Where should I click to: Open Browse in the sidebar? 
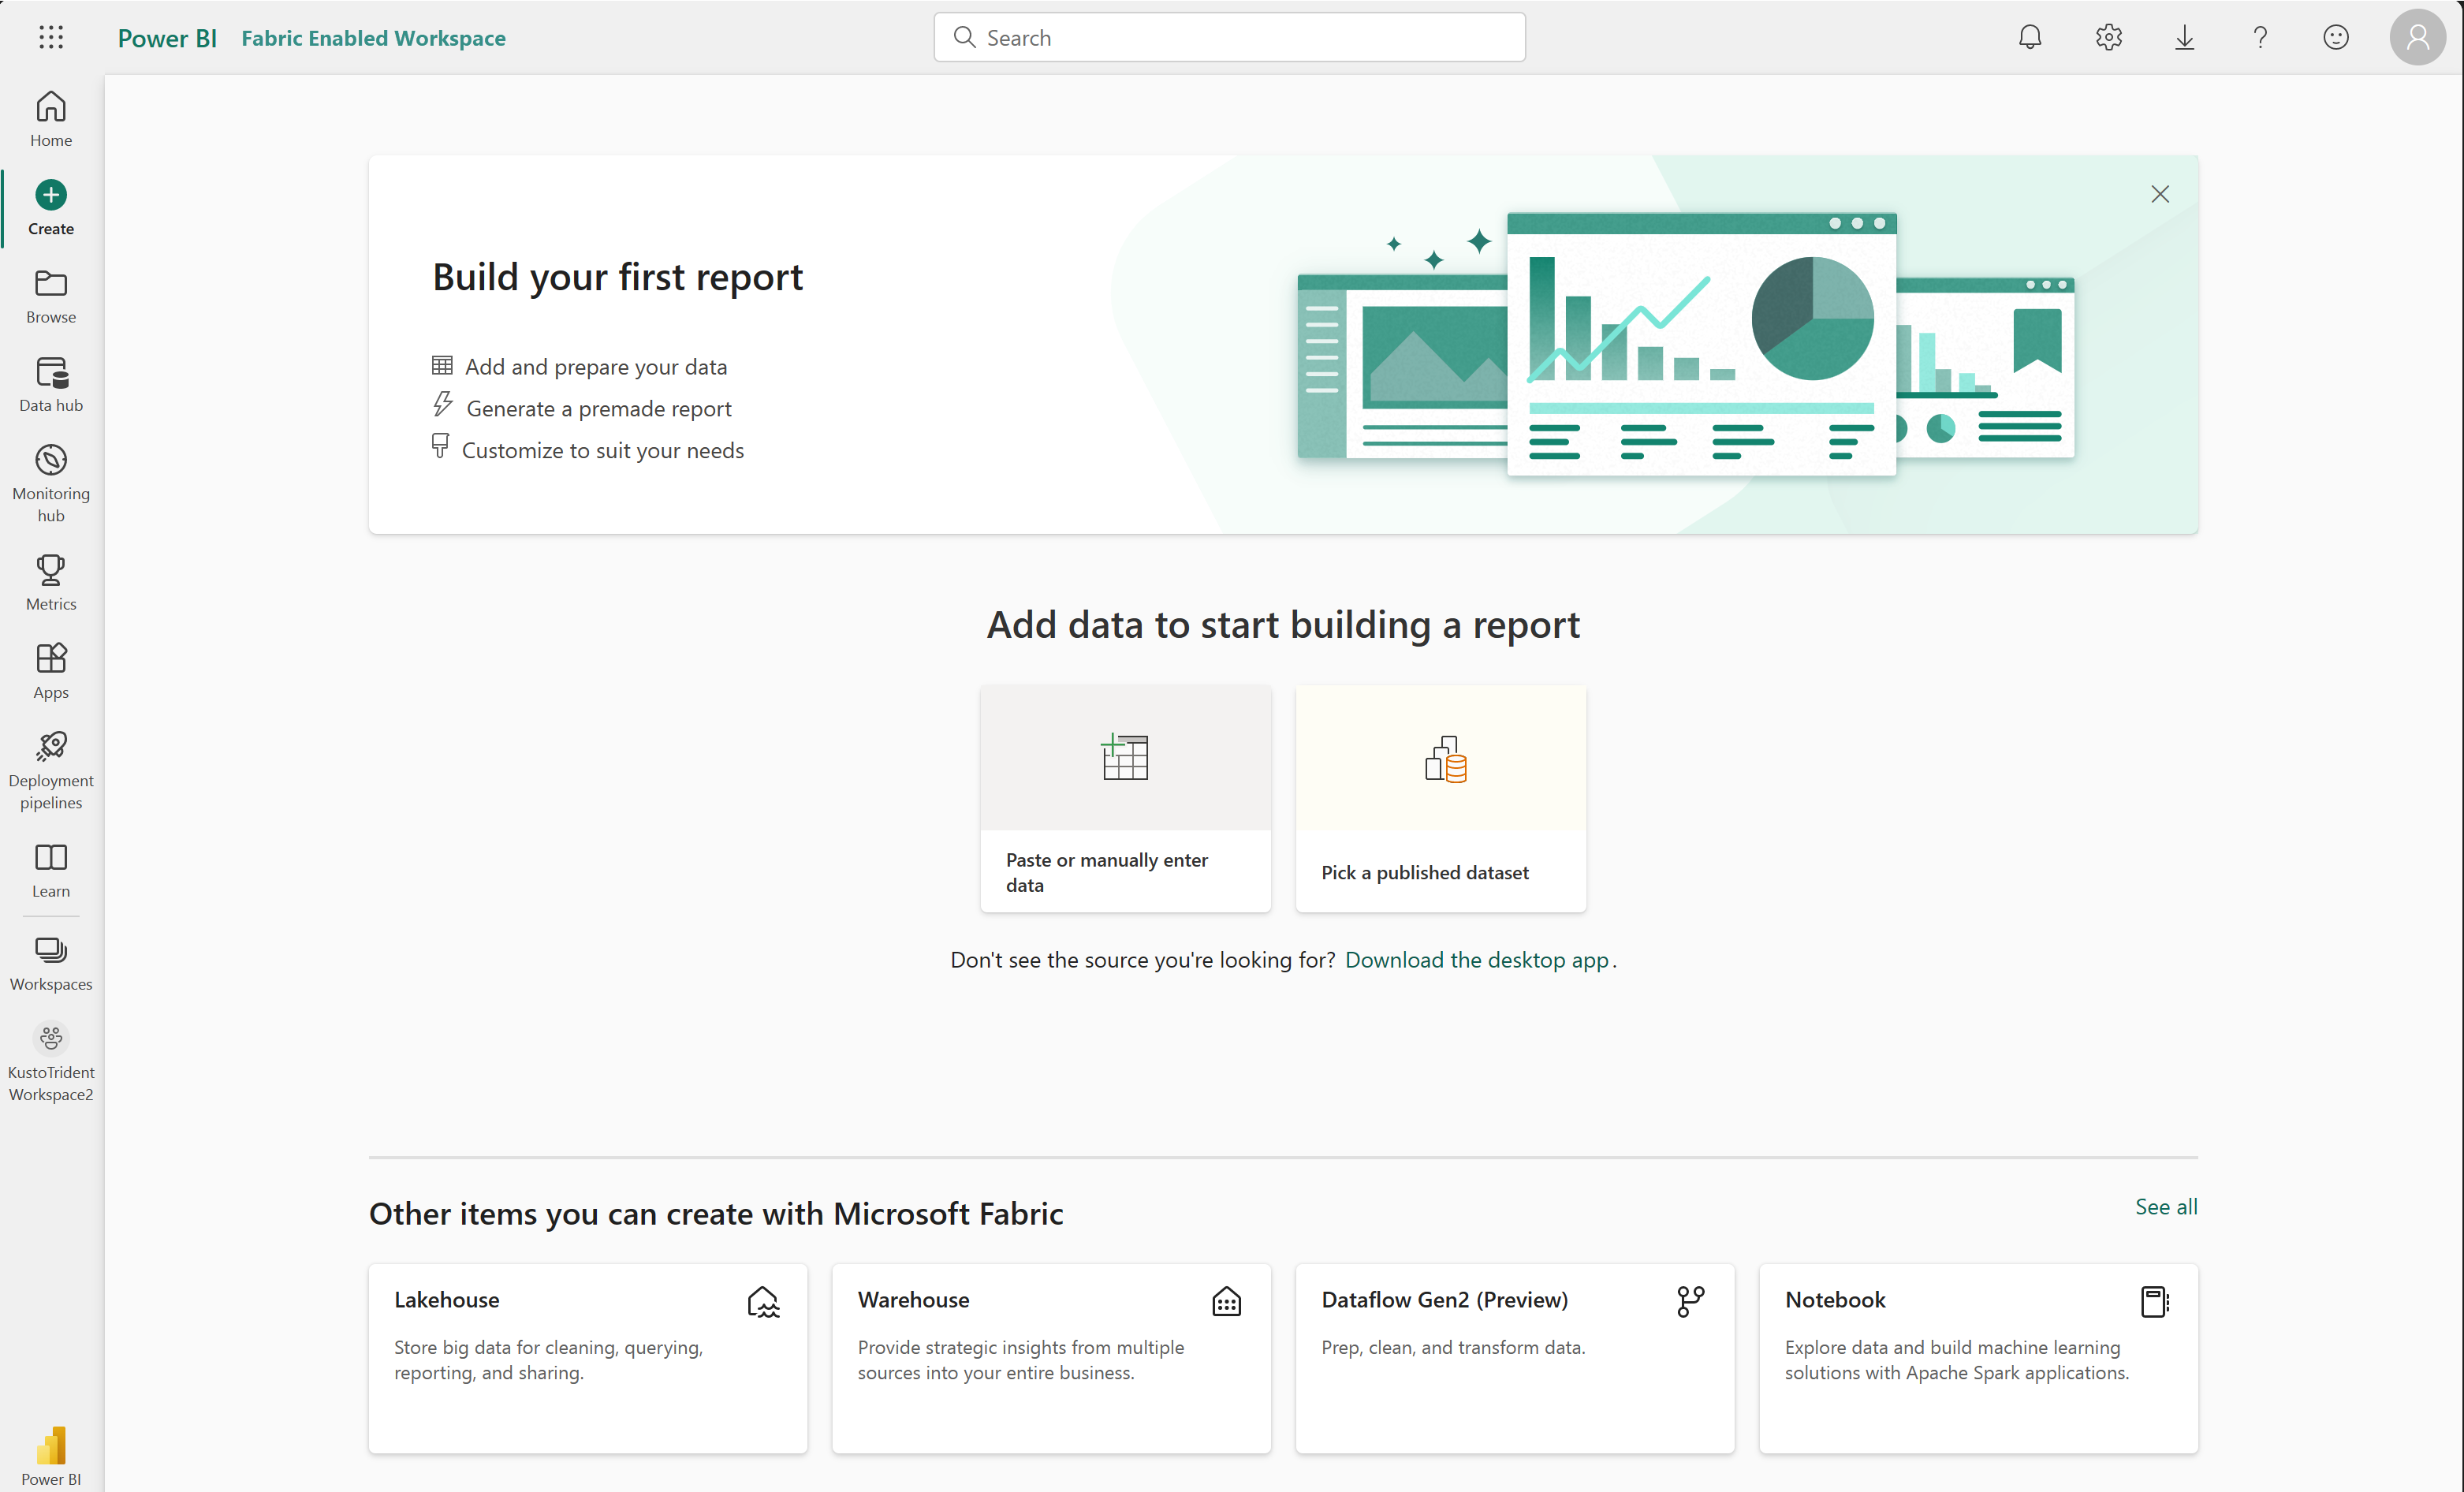coord(51,297)
